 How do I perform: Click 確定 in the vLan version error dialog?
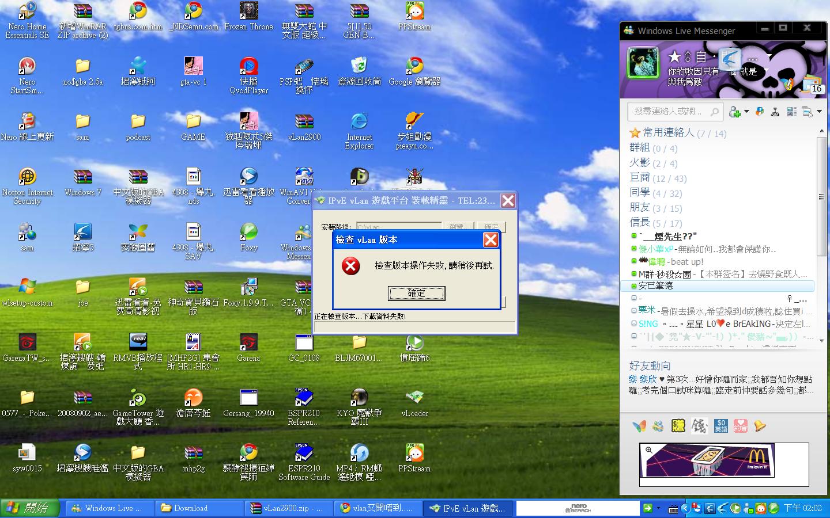point(416,294)
